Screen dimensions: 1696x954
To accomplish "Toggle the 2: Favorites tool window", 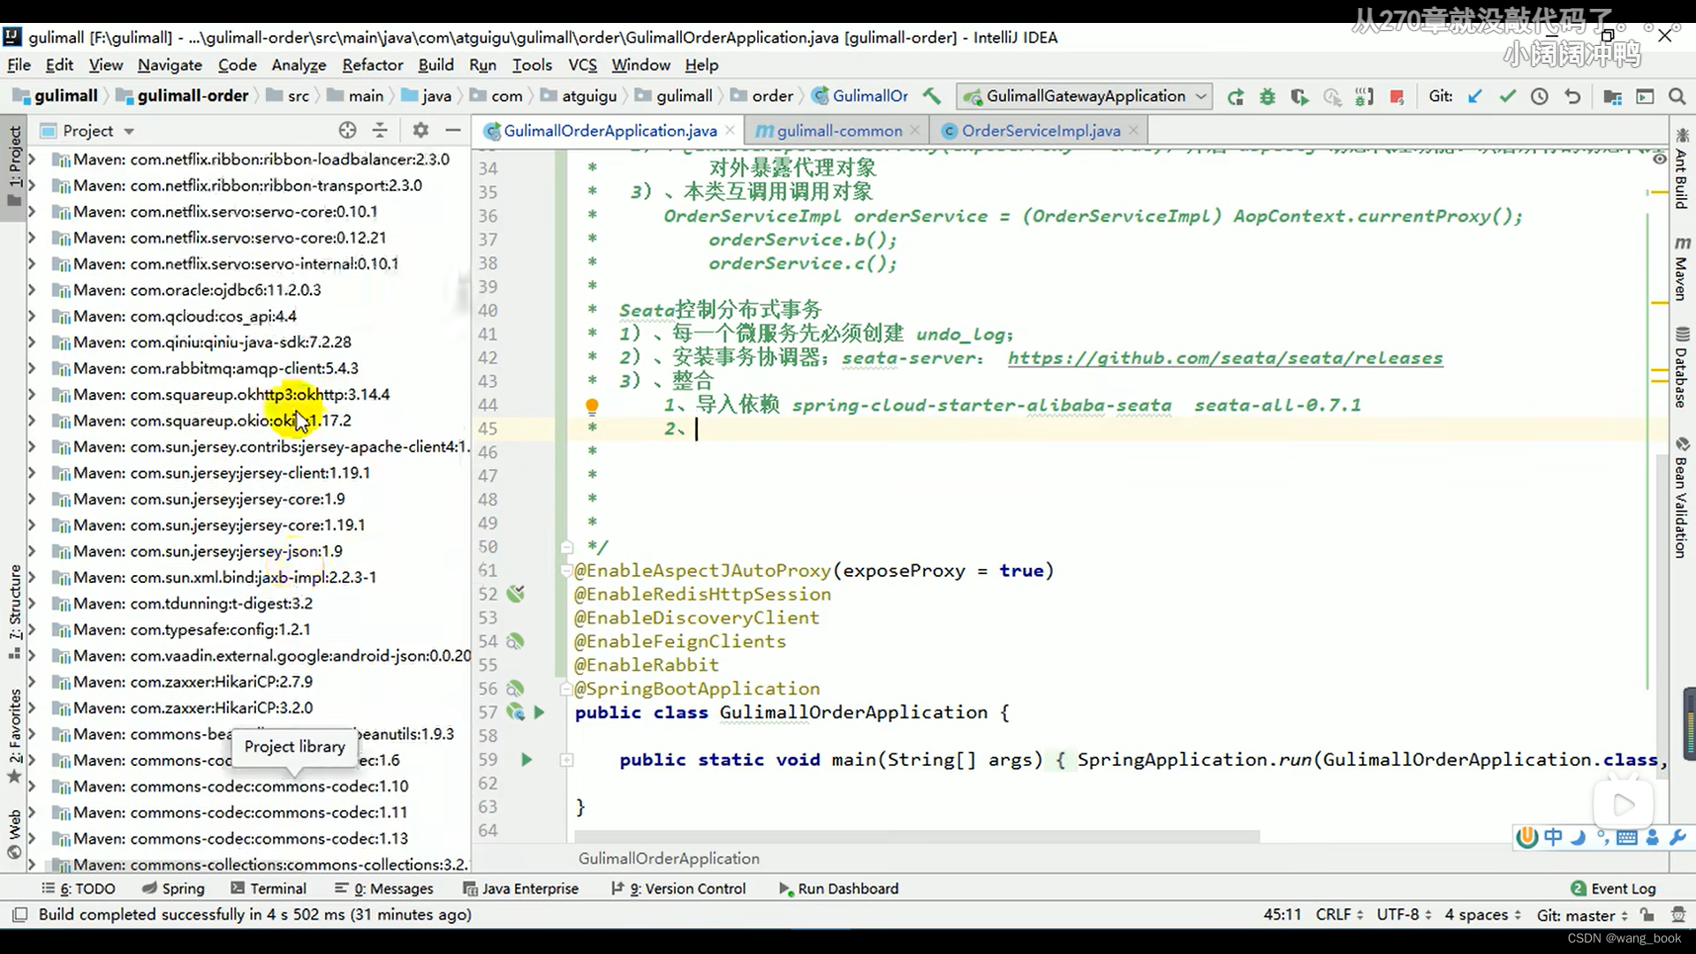I will (x=15, y=736).
